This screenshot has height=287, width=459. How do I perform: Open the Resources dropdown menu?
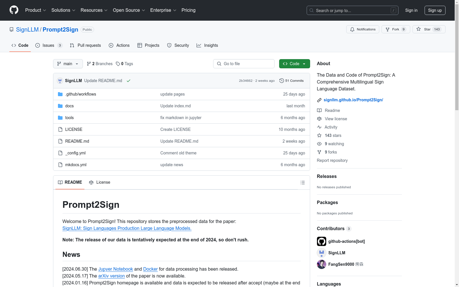tap(94, 10)
